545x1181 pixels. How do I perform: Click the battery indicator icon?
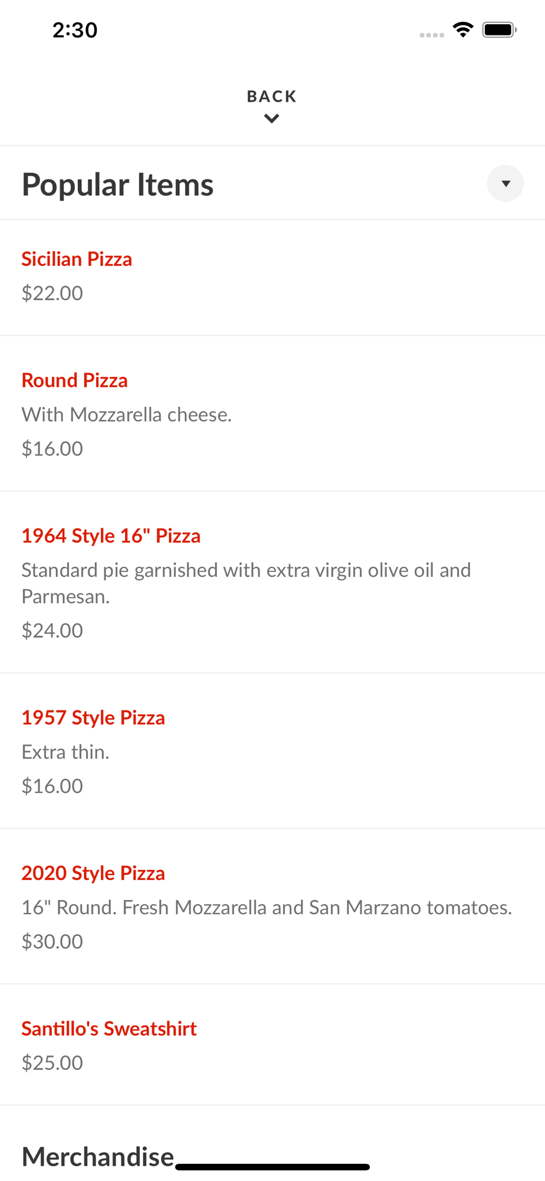pos(499,30)
